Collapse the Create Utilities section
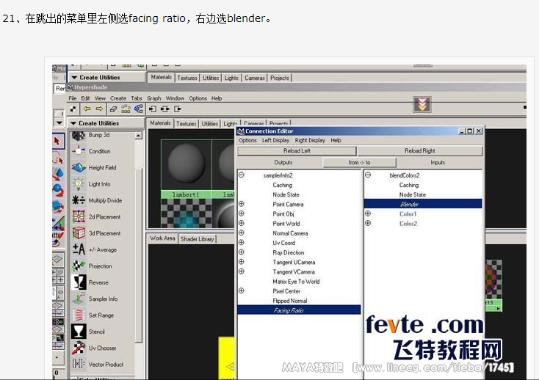539x380 pixels. [73, 123]
